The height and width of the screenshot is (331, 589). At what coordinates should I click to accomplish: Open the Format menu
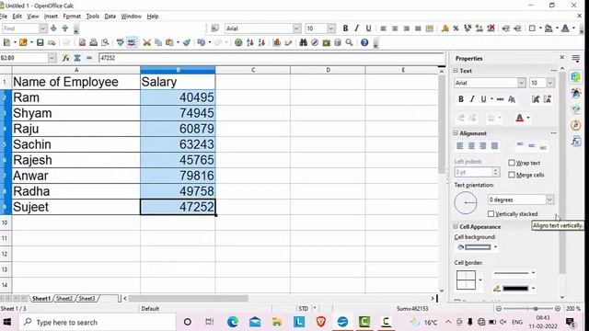click(72, 17)
